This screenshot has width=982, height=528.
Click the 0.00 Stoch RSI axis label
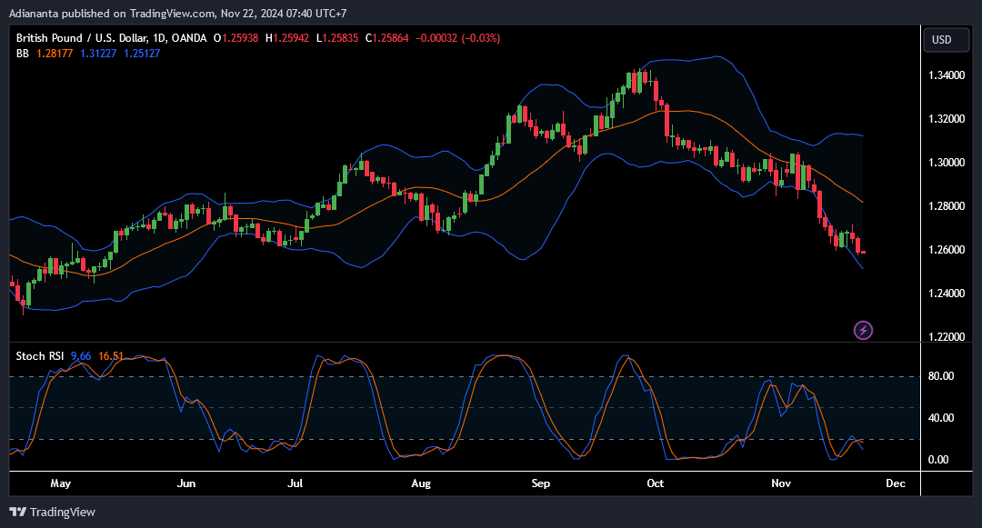pyautogui.click(x=938, y=460)
